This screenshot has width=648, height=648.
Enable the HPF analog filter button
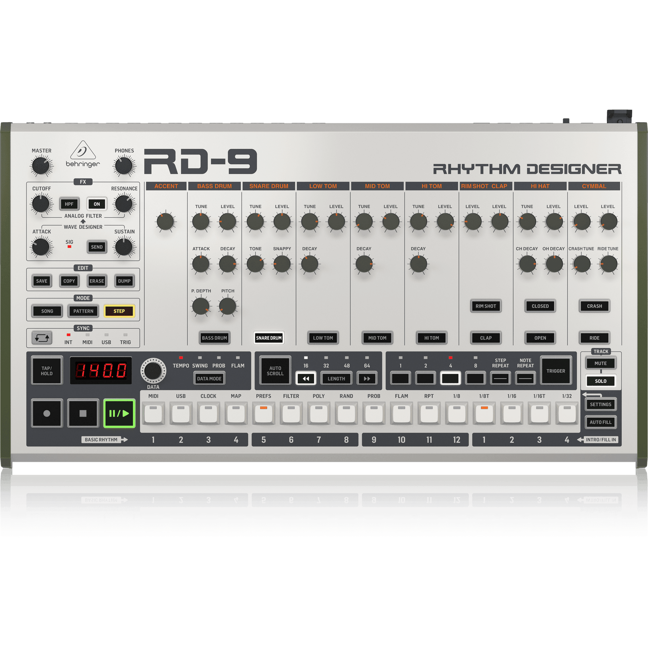click(x=69, y=203)
